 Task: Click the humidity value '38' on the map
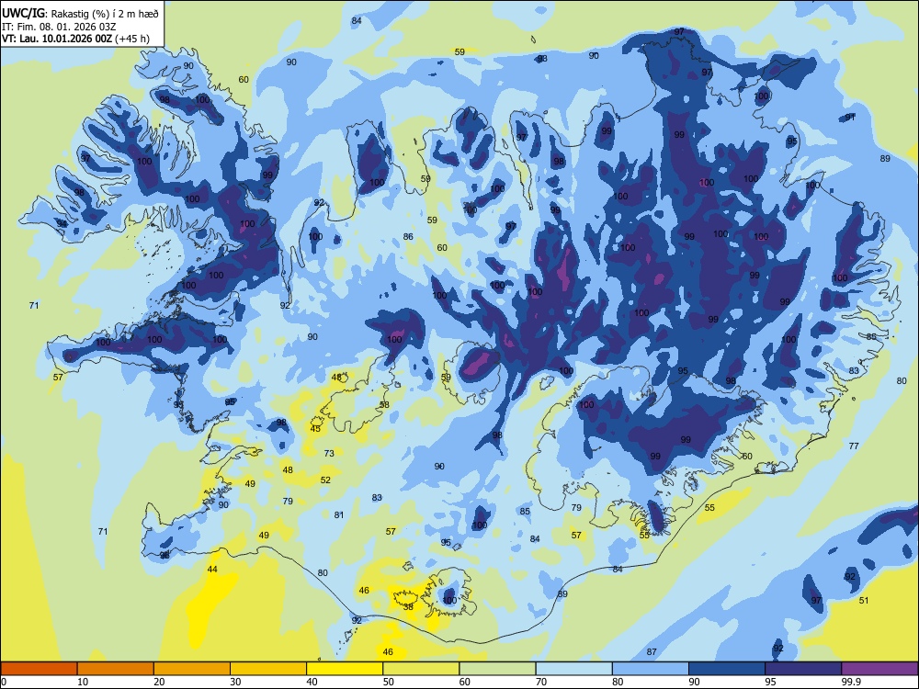[x=409, y=606]
